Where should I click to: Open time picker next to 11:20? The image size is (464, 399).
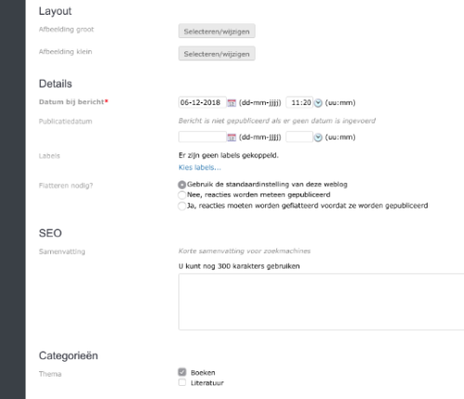(x=318, y=103)
